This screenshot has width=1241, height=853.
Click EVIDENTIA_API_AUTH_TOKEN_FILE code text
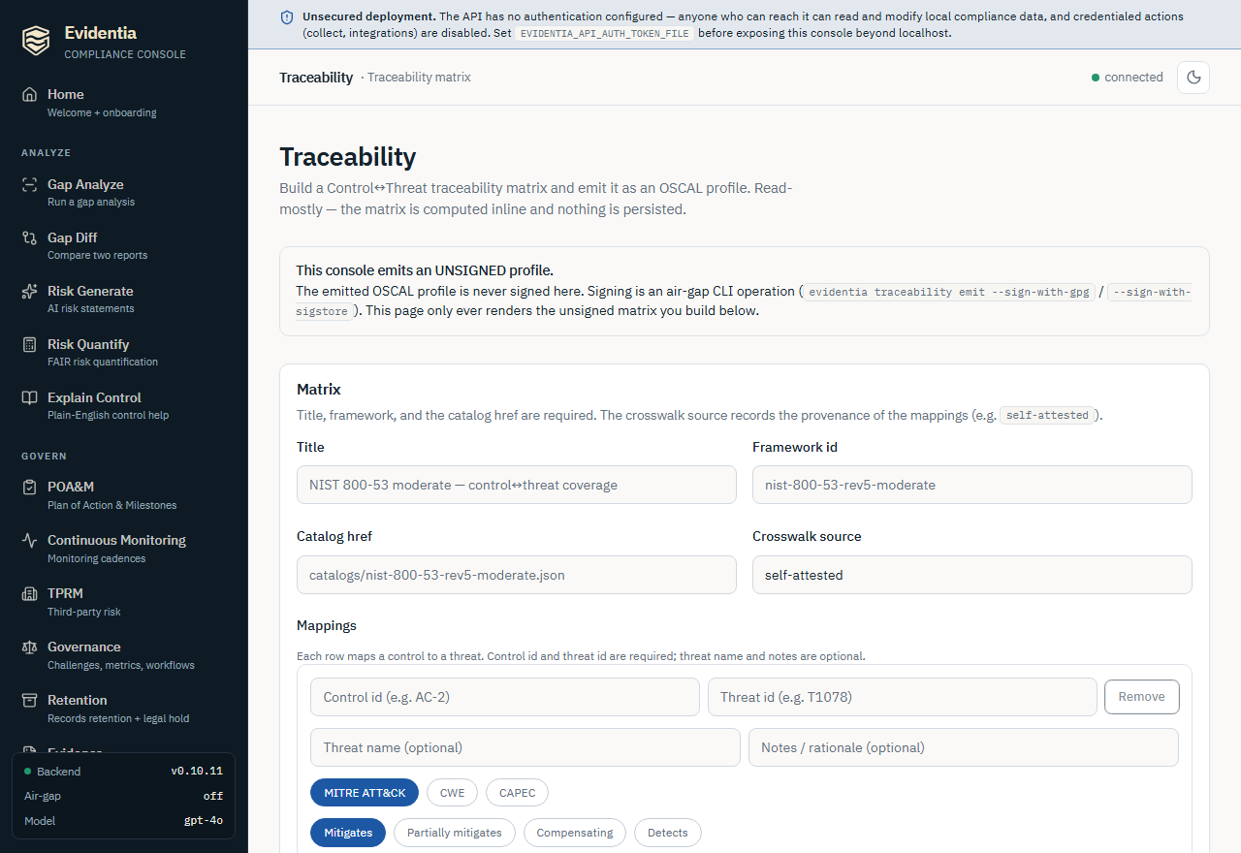604,33
